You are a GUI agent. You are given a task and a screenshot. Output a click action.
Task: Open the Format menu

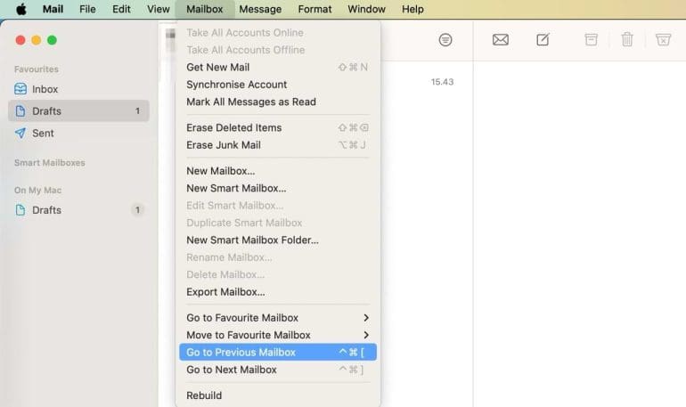[315, 9]
